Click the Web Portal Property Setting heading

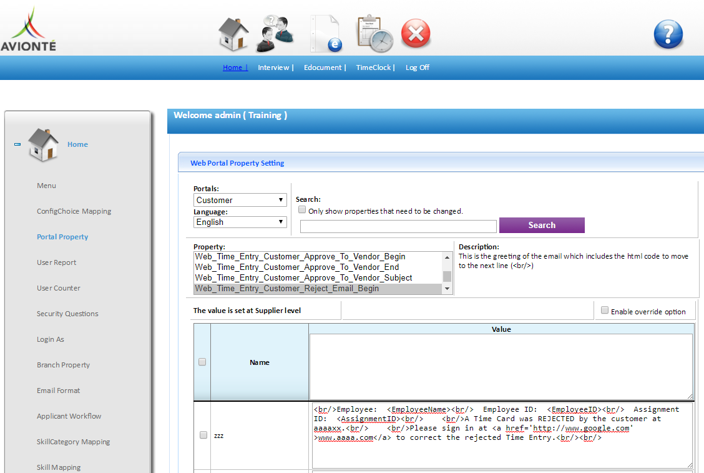click(237, 163)
